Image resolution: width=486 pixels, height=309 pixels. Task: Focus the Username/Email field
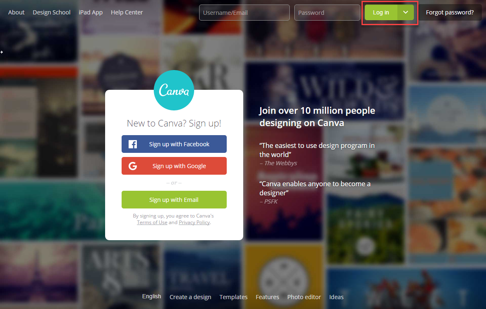click(x=244, y=12)
